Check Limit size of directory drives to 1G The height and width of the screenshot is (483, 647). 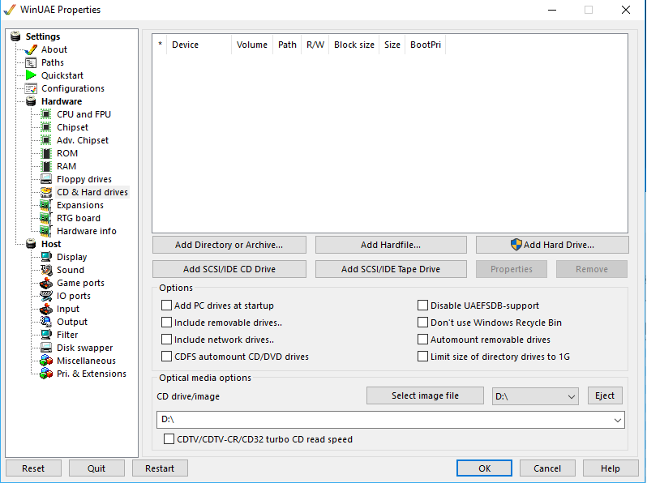point(423,356)
